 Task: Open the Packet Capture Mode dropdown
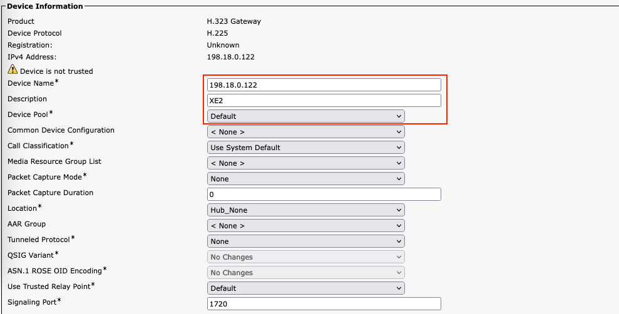[305, 179]
